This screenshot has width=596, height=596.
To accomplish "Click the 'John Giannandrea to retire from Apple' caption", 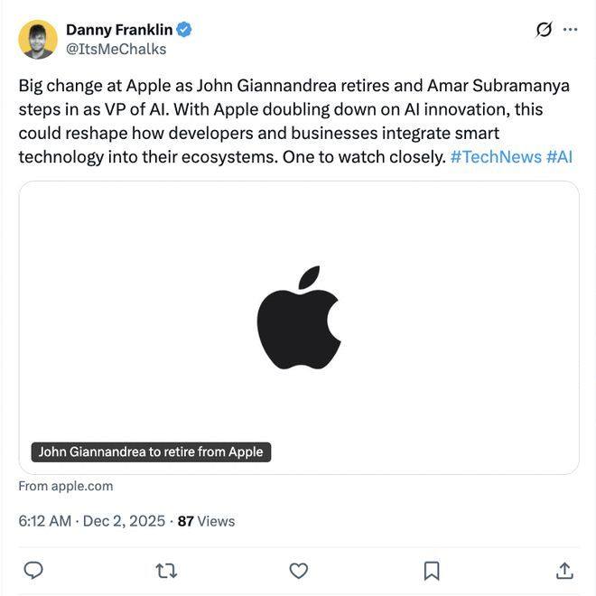I will [x=151, y=452].
